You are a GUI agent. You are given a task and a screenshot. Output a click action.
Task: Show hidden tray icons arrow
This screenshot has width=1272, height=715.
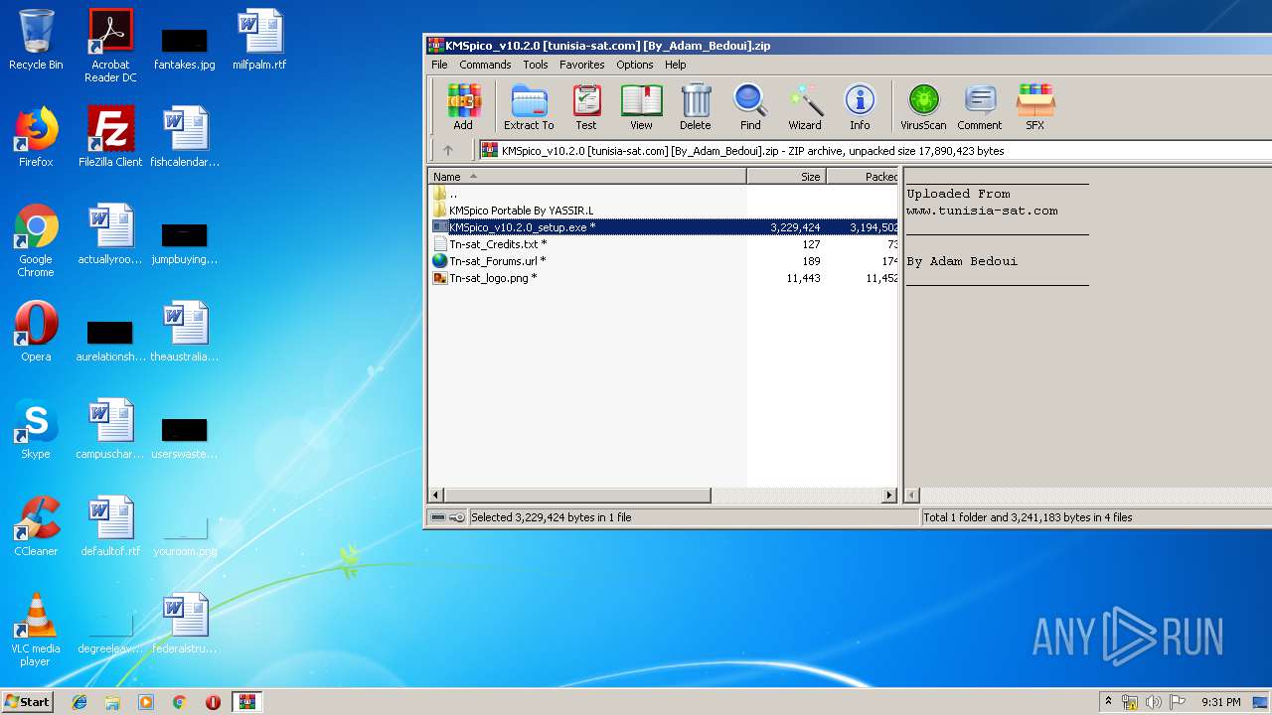tap(1108, 702)
